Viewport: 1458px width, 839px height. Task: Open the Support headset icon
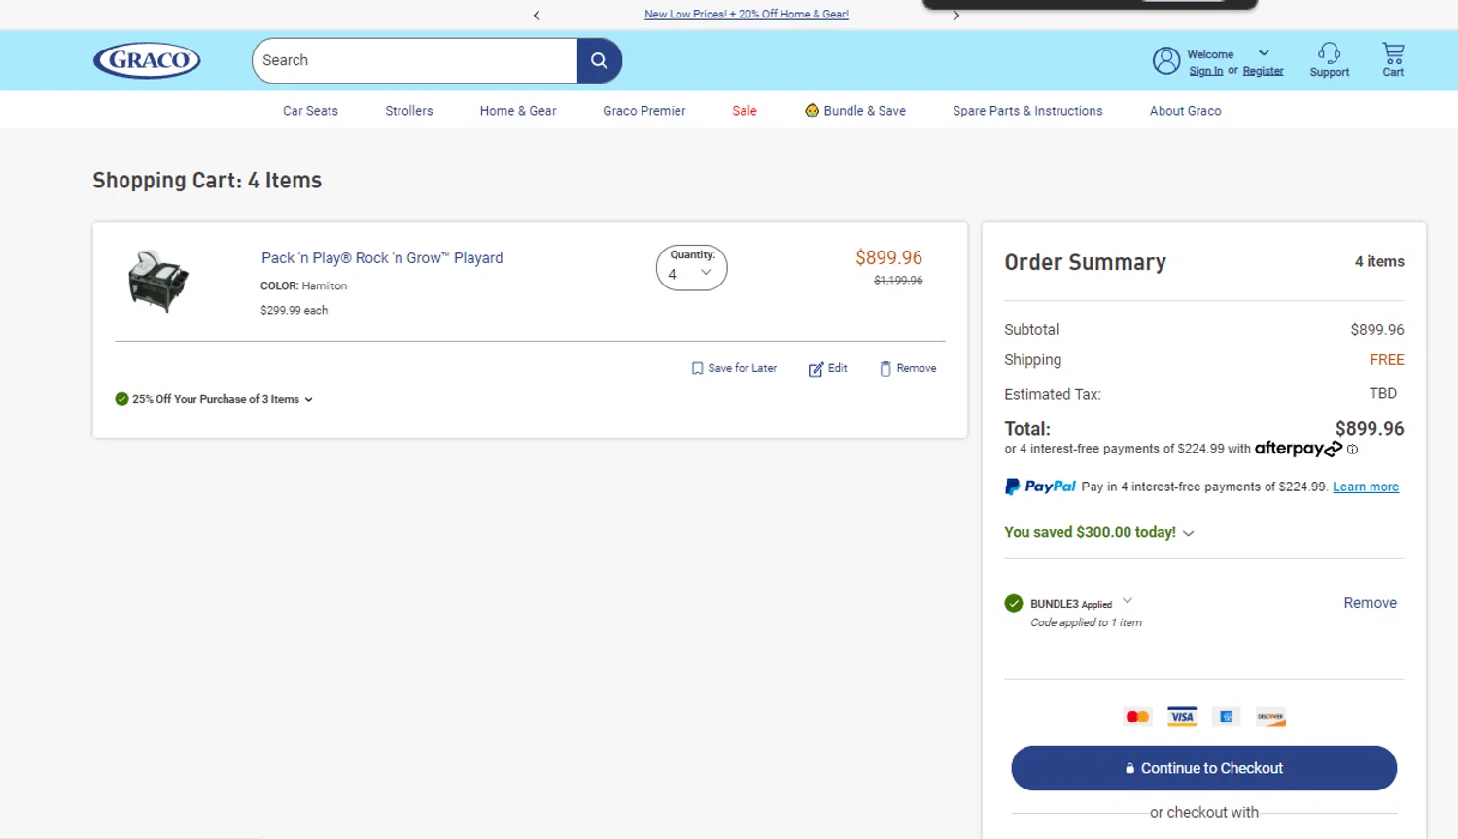point(1329,52)
